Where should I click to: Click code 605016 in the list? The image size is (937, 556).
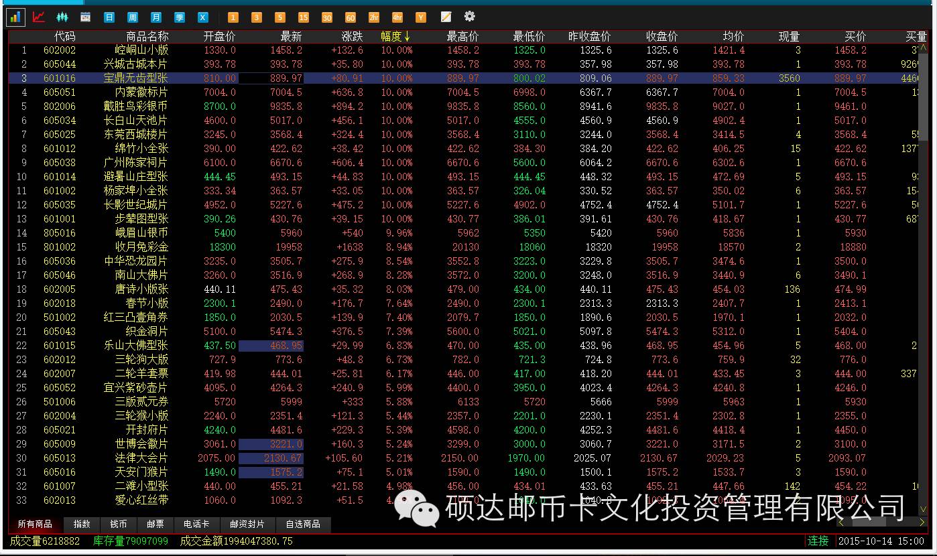[x=60, y=472]
